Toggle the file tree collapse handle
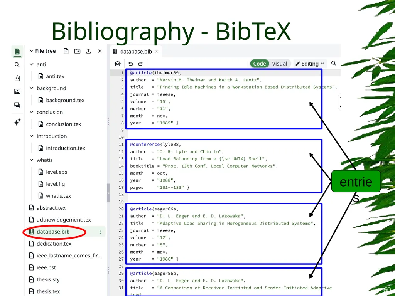 tap(108, 193)
